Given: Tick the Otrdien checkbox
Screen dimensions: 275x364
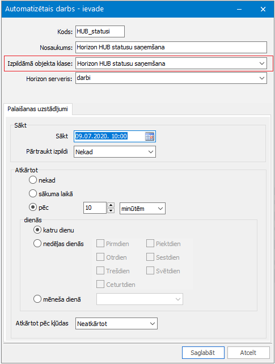Looking at the screenshot, I should coord(100,257).
